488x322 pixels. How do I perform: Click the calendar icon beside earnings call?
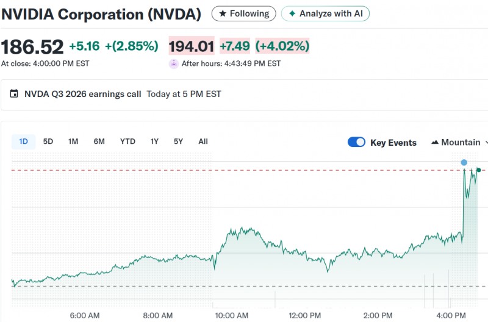[14, 94]
